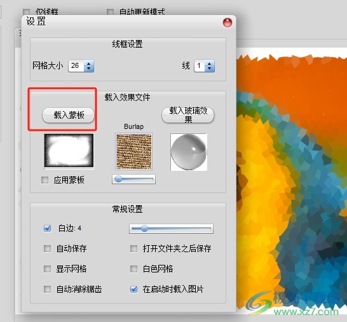Decrease 网格大小 value with down arrow
347x322 pixels.
coord(89,69)
